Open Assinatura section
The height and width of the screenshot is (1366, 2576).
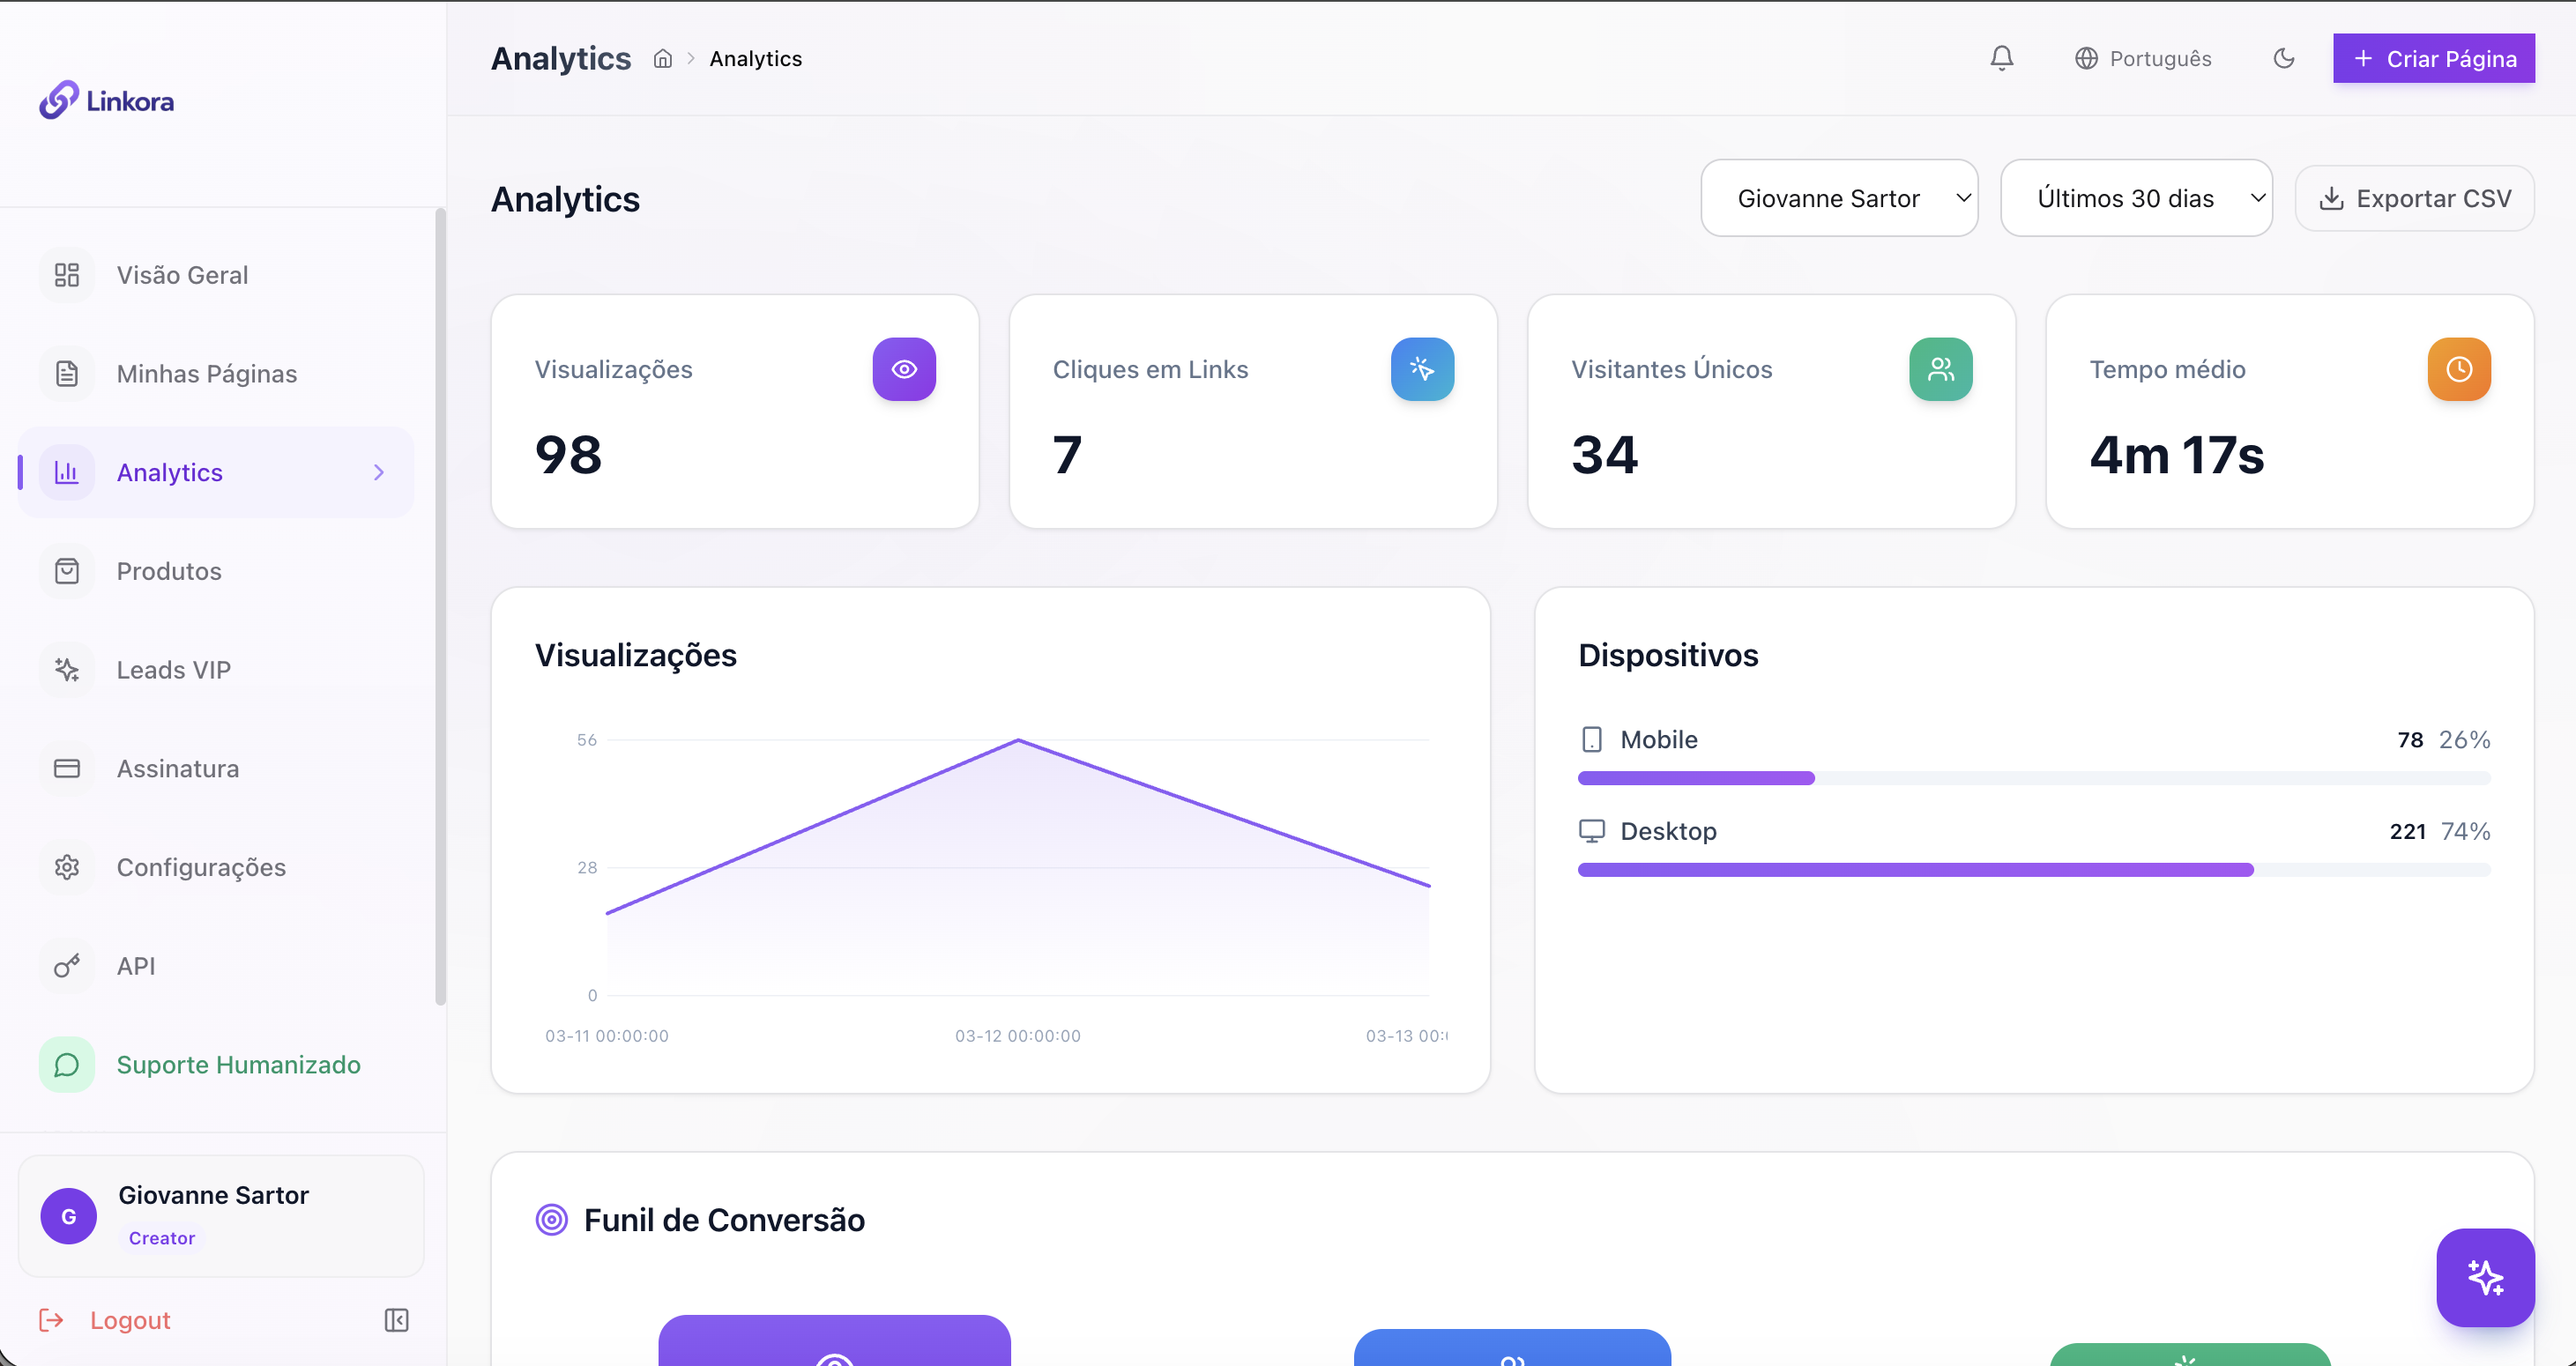point(216,769)
